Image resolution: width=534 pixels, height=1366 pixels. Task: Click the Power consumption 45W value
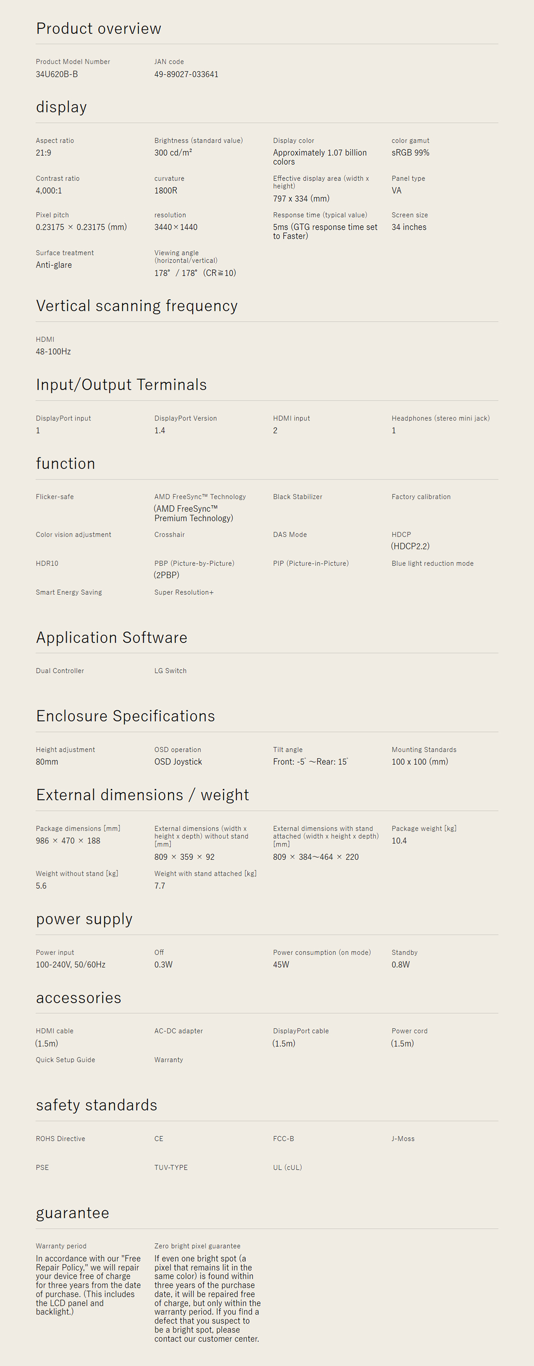tap(281, 964)
